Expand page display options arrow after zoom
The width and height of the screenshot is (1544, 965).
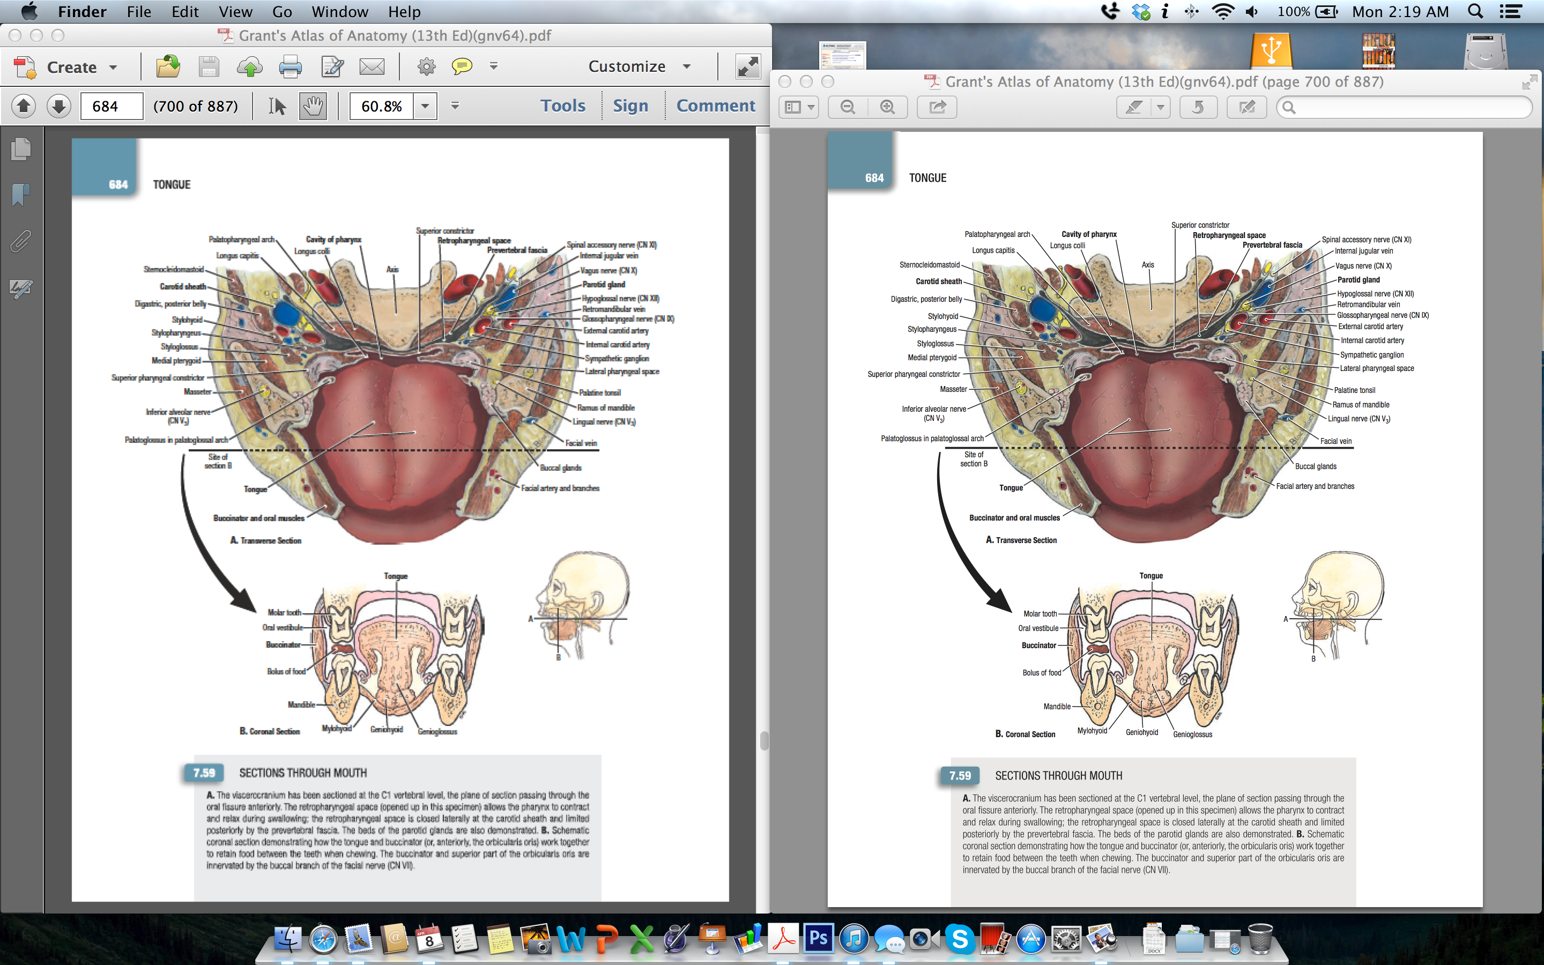pyautogui.click(x=455, y=106)
